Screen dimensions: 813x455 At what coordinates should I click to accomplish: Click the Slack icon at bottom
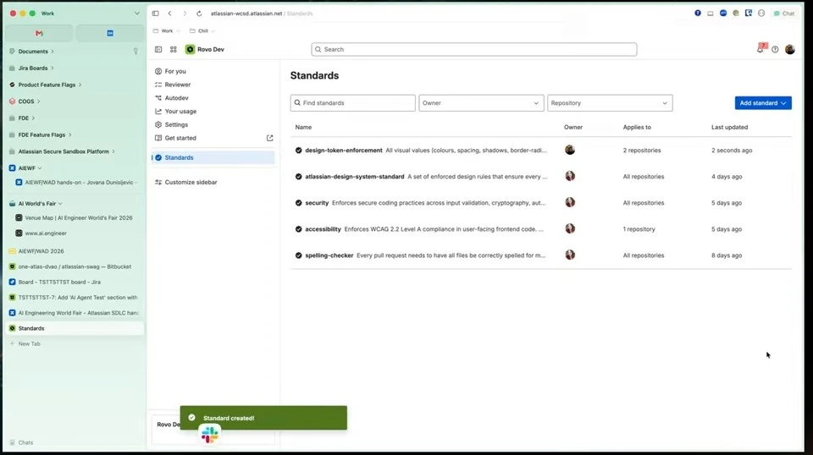tap(209, 435)
